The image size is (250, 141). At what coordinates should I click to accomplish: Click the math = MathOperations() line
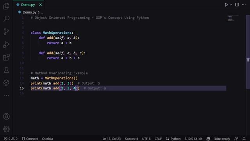tap(54, 78)
